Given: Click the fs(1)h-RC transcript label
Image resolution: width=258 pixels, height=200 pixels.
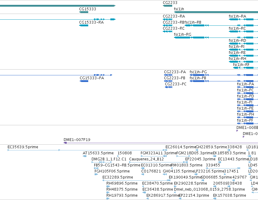Looking at the screenshot, I should tap(237, 28).
